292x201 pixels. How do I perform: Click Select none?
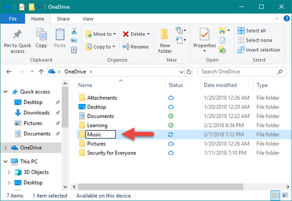pos(255,40)
